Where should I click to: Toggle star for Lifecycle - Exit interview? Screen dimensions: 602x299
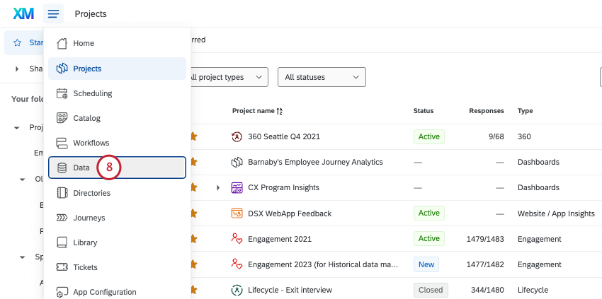click(x=193, y=290)
